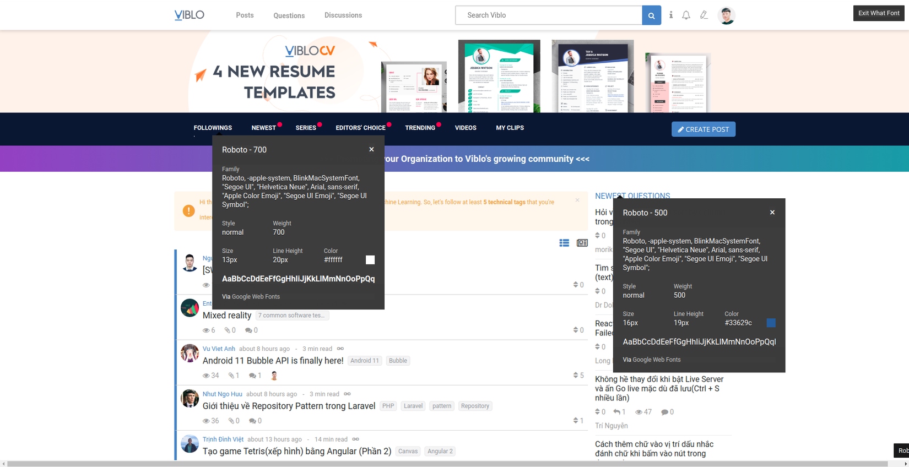
Task: Open the Posts navigation item
Action: click(245, 15)
